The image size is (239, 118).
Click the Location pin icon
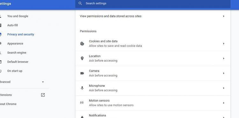[x=82, y=58]
